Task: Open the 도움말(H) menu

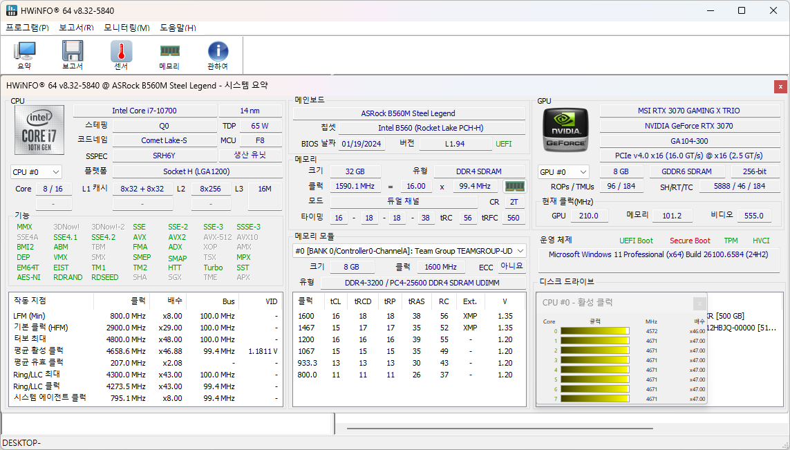Action: [178, 28]
